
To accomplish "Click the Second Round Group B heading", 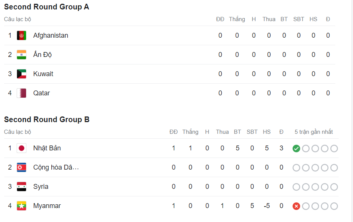I will click(x=47, y=119).
